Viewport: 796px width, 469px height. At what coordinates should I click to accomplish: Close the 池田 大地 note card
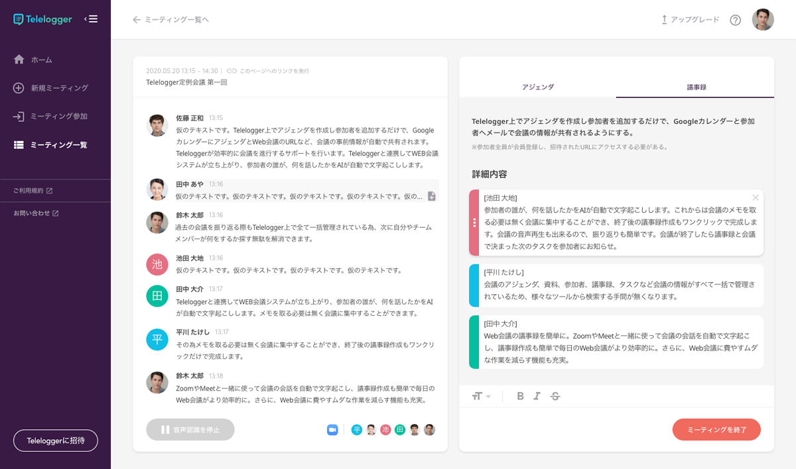[756, 197]
